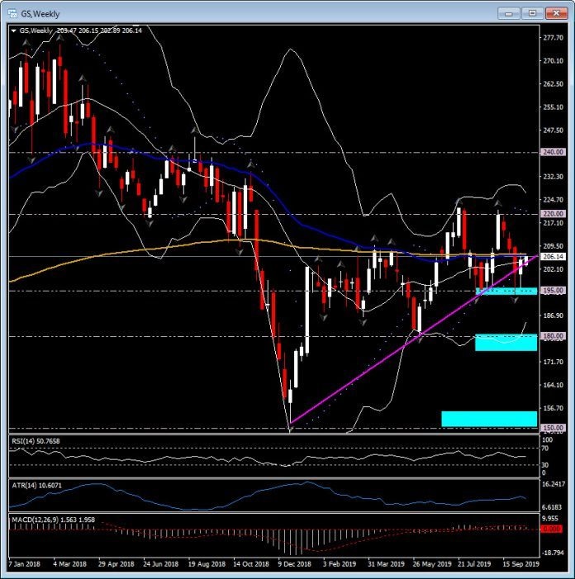
Task: Maximize the GS,Weekly chart window
Action: 532,14
